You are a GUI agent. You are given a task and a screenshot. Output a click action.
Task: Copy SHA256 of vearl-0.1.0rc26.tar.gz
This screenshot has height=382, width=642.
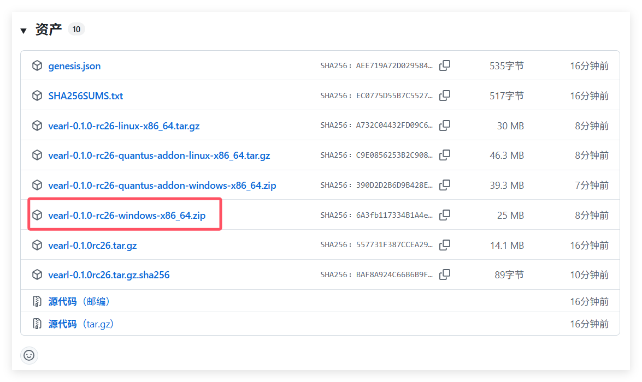click(x=445, y=244)
